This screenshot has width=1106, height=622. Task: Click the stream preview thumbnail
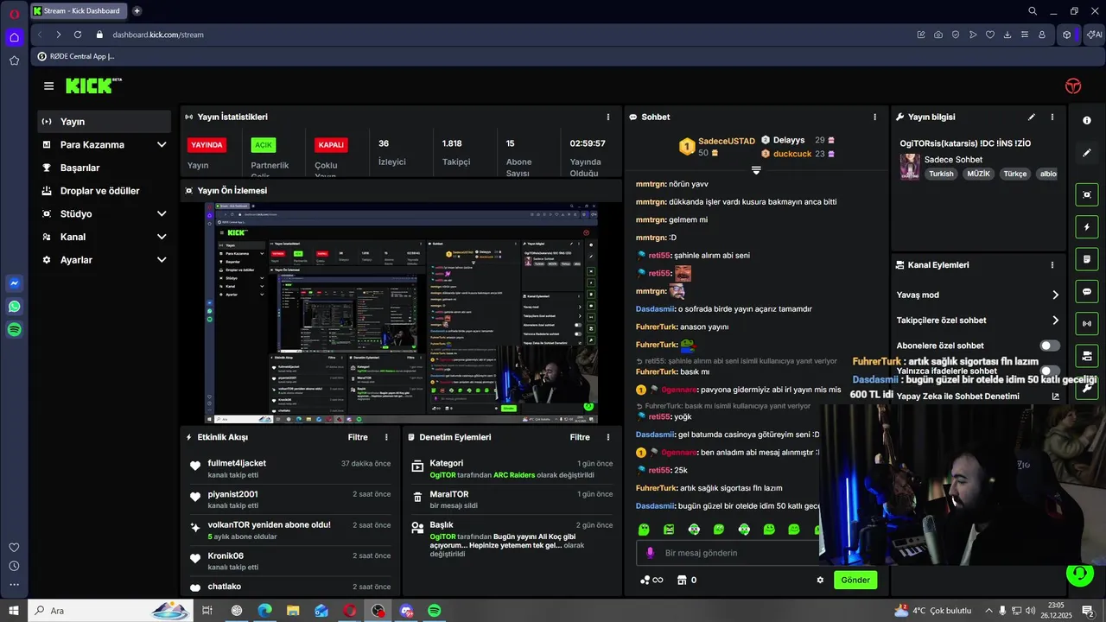[x=402, y=313]
